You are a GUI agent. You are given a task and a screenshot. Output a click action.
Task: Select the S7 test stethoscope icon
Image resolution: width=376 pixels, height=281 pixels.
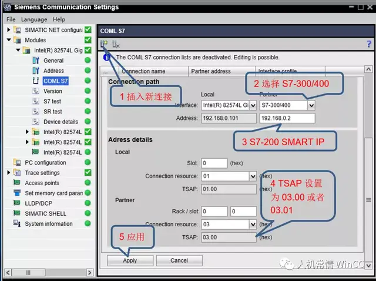(x=36, y=101)
